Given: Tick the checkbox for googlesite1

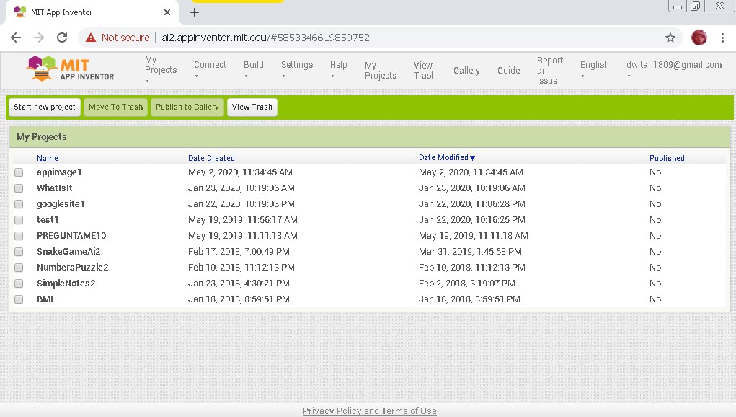Looking at the screenshot, I should coord(19,204).
